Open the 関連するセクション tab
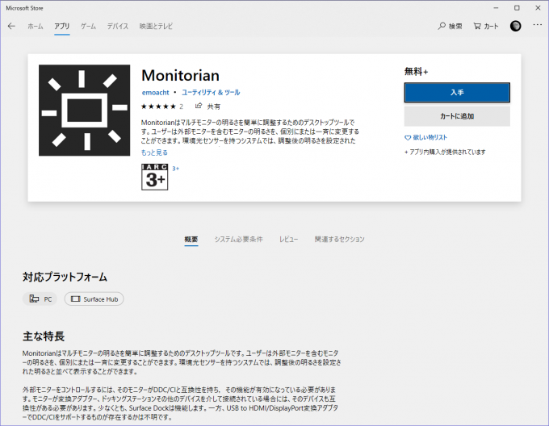The width and height of the screenshot is (549, 426). 340,240
